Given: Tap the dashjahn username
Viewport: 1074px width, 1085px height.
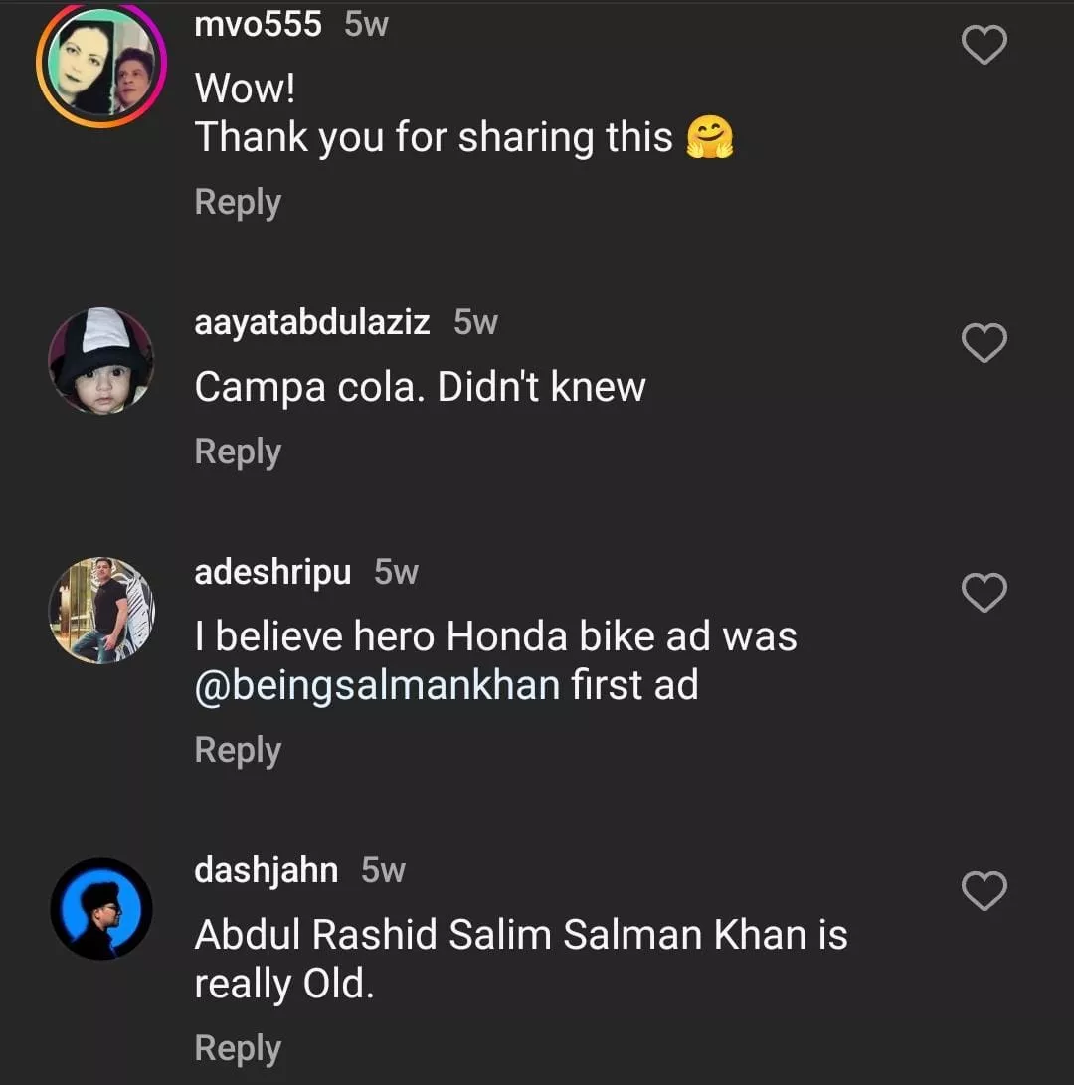Looking at the screenshot, I should coord(266,870).
